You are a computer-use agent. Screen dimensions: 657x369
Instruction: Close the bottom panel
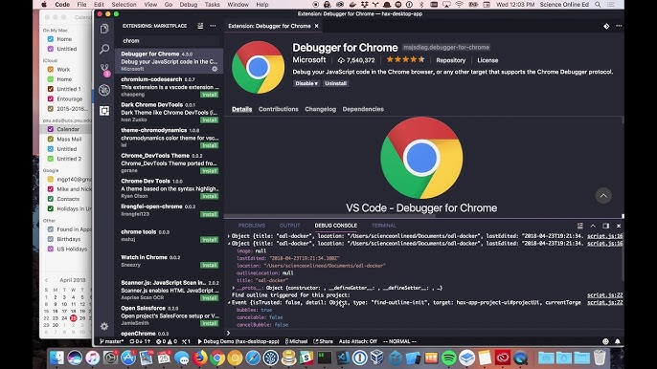pyautogui.click(x=619, y=226)
